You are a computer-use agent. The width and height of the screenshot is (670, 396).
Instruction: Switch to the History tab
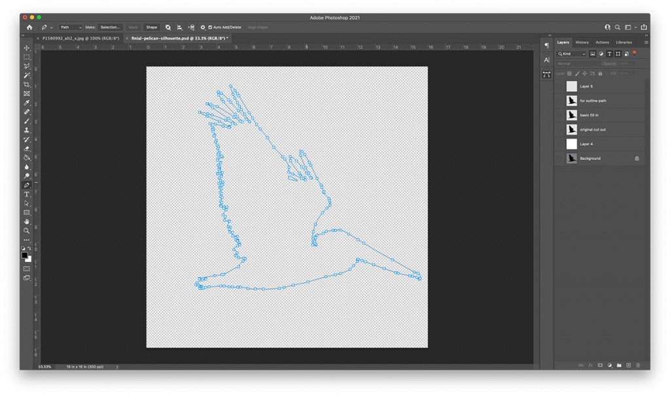tap(582, 42)
